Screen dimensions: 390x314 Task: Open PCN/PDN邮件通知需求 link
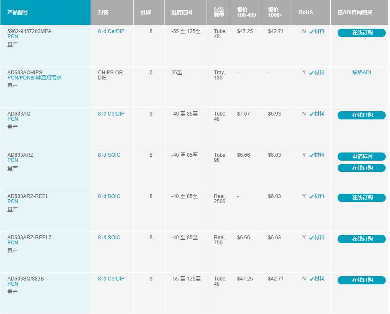pos(34,78)
